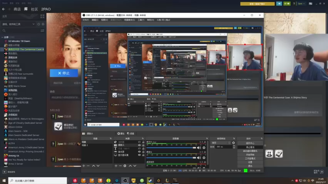Toggle visibility of the display capture source
The height and width of the screenshot is (184, 328).
click(x=139, y=155)
